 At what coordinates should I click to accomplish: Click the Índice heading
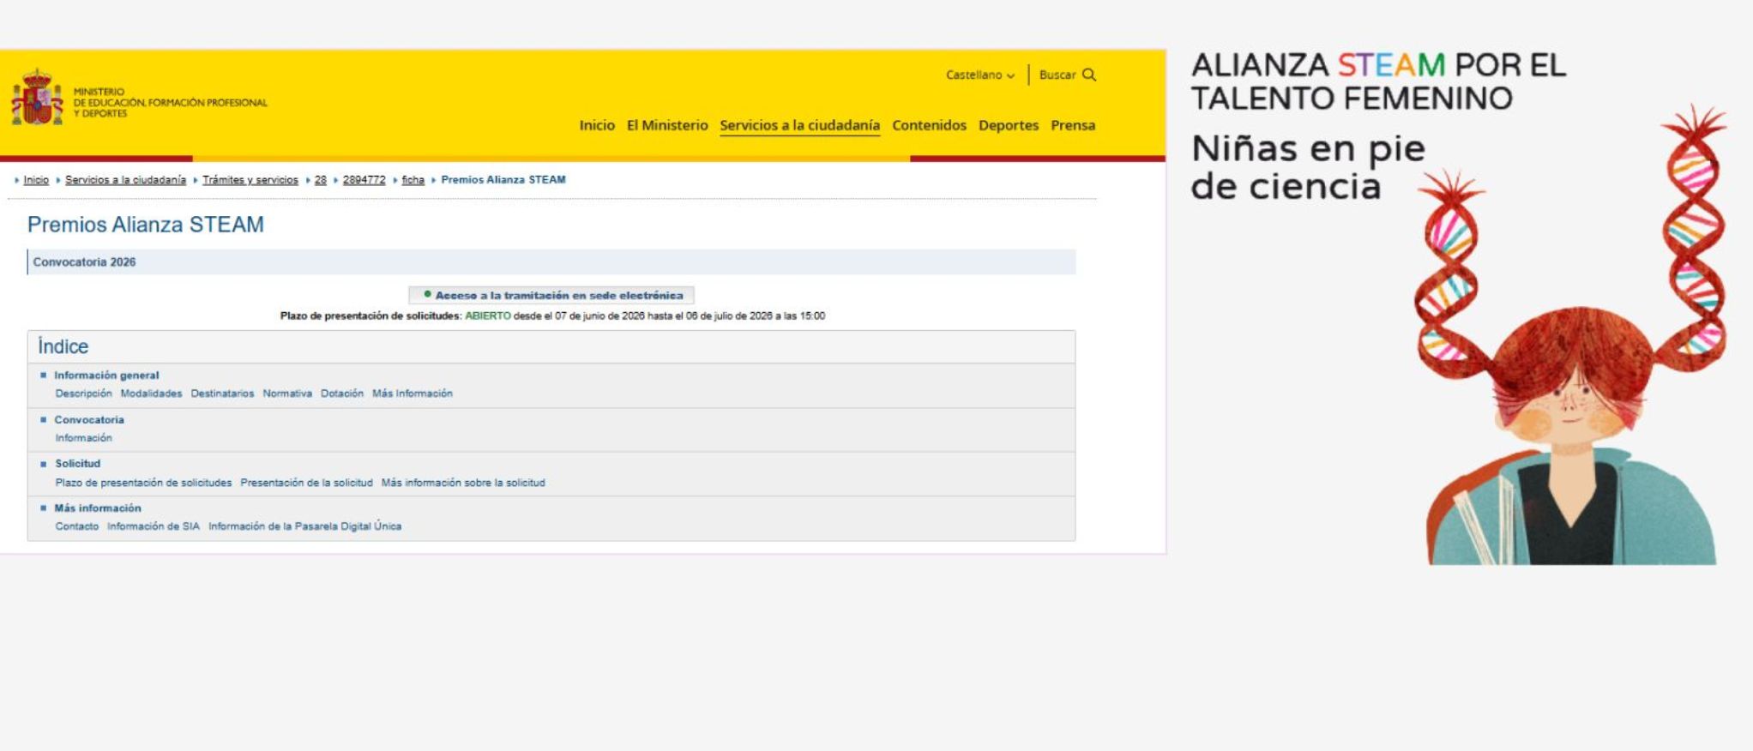pyautogui.click(x=63, y=346)
